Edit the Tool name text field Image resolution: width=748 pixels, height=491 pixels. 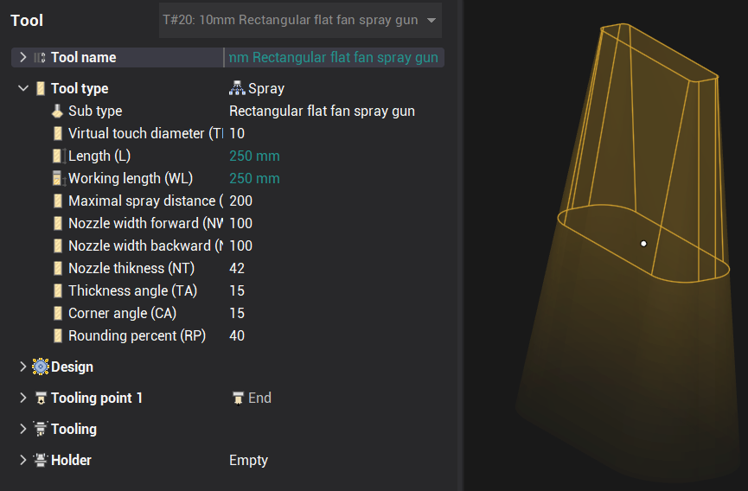tap(333, 58)
